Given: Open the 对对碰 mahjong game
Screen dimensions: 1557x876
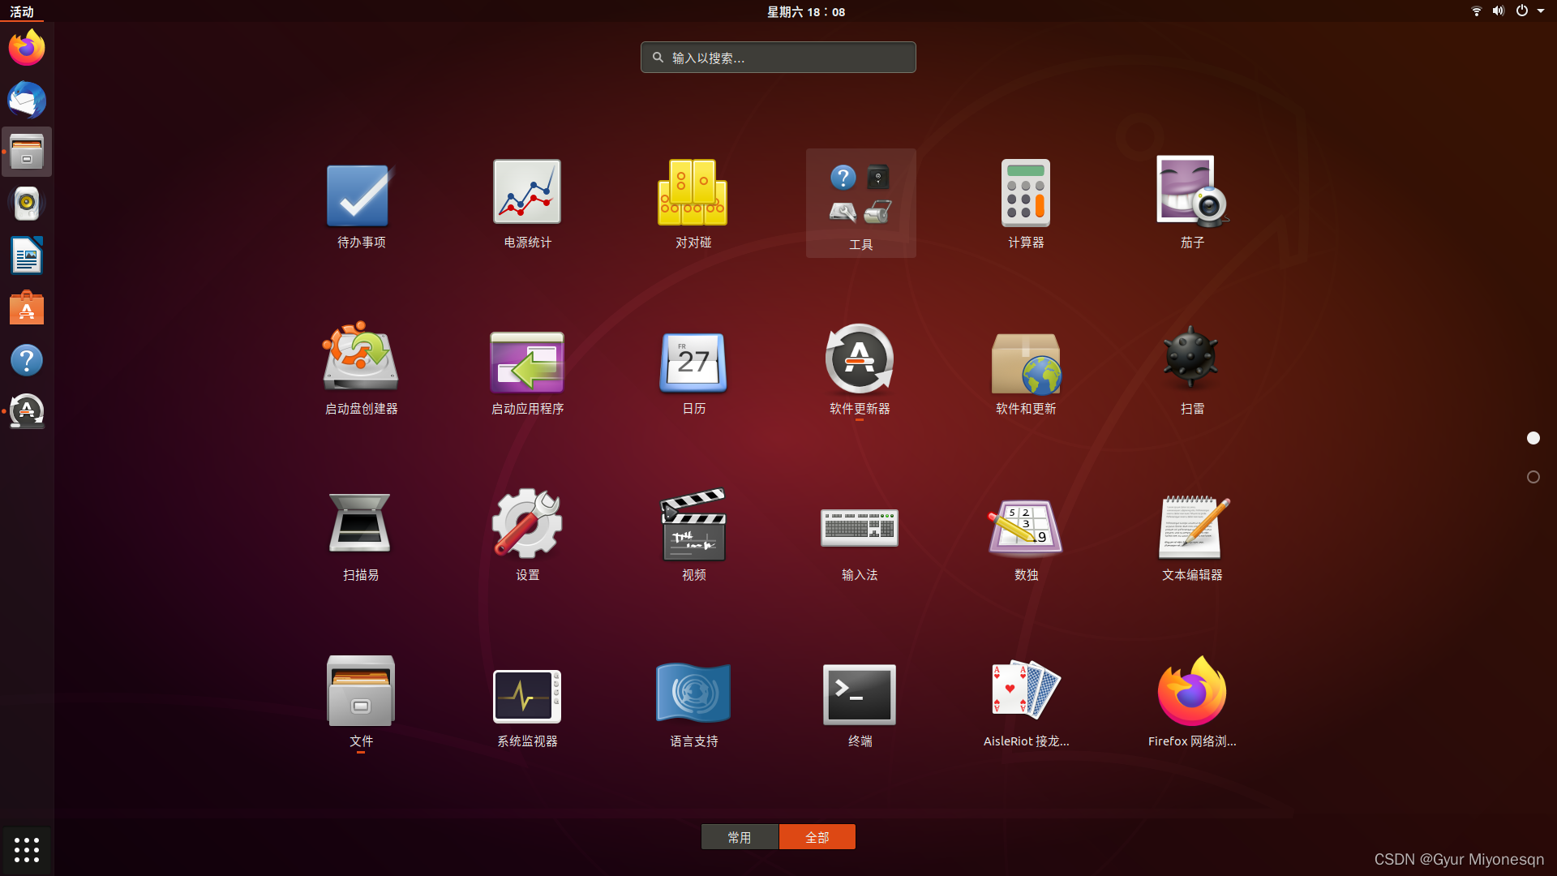Looking at the screenshot, I should pyautogui.click(x=693, y=203).
